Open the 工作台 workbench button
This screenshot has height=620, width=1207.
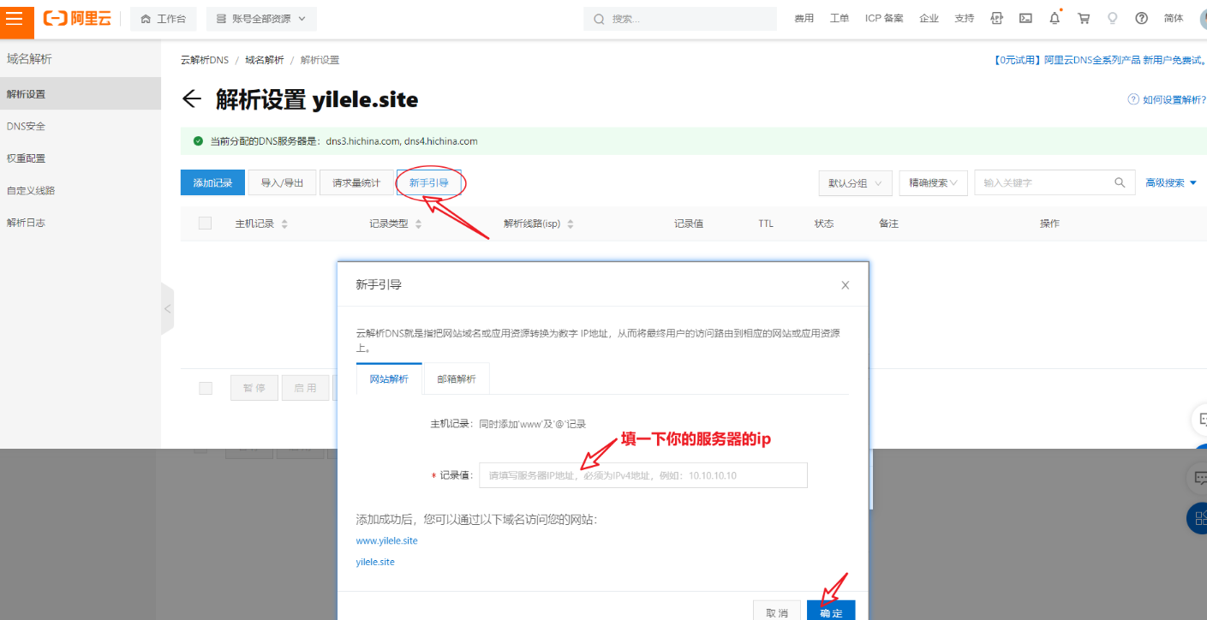(163, 19)
